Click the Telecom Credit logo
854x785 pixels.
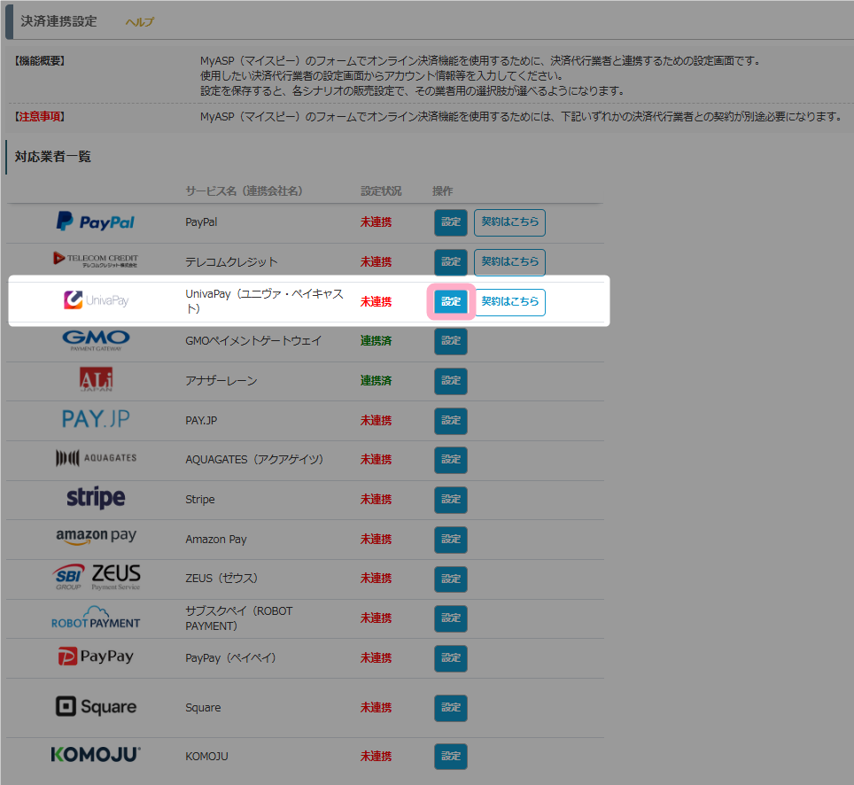(96, 260)
